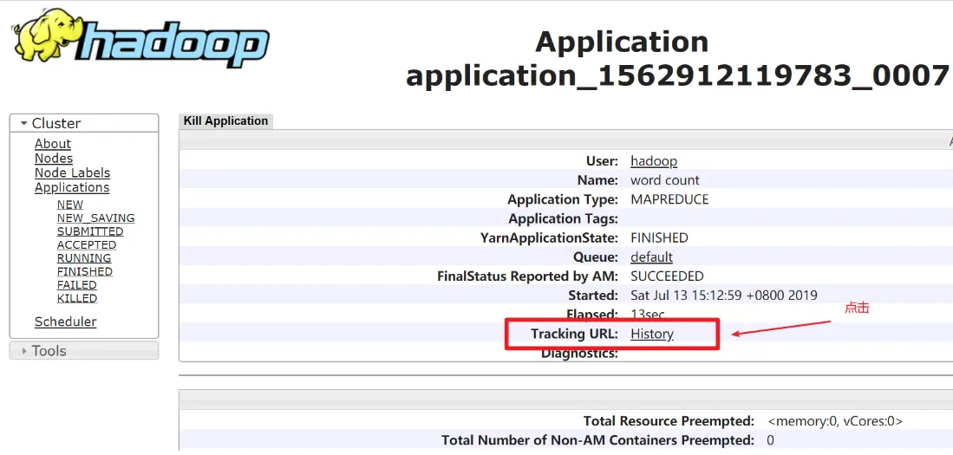
Task: Expand the Tools section
Action: 84,350
